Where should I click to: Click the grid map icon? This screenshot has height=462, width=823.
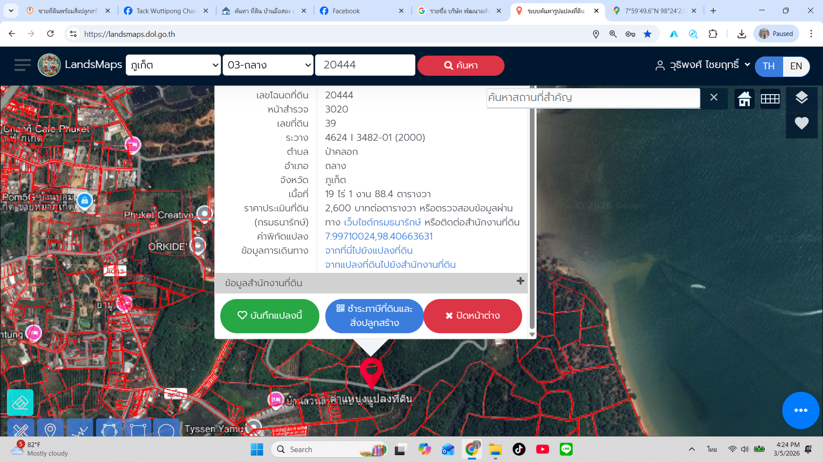click(x=770, y=99)
